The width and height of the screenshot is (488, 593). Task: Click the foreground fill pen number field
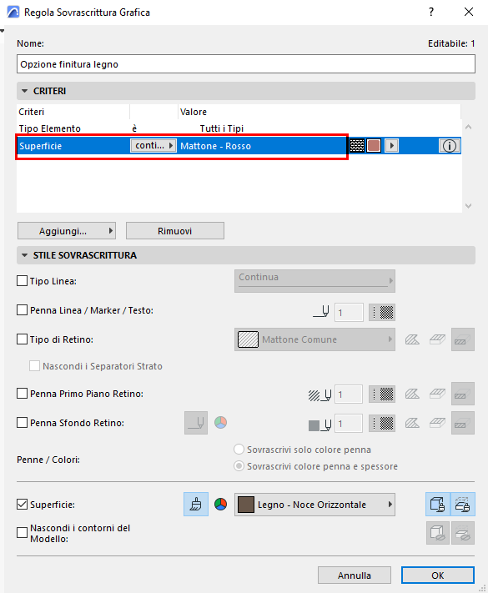[349, 394]
